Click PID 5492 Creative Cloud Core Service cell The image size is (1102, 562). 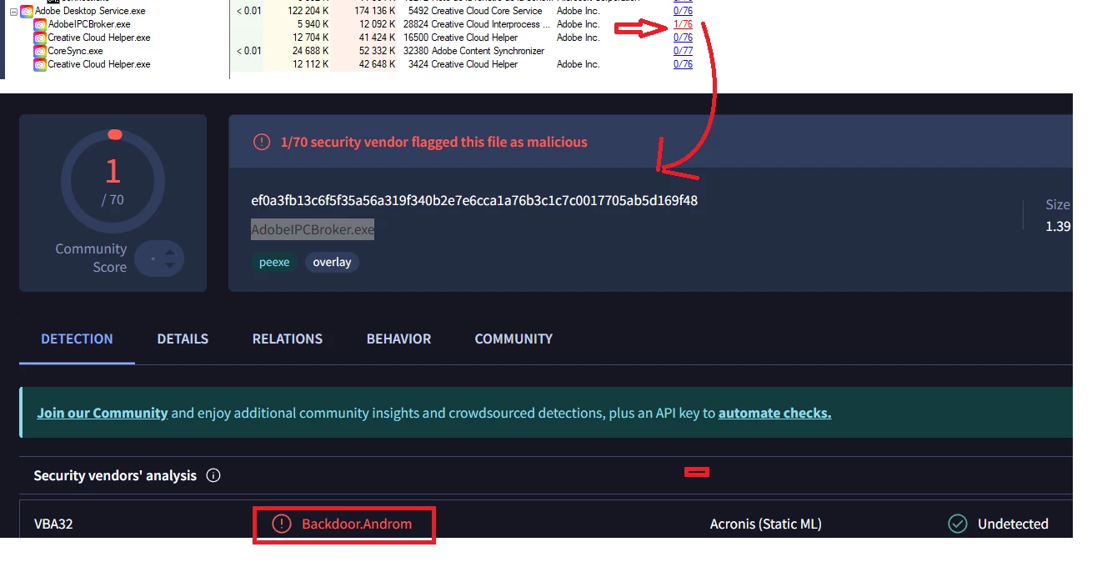(x=476, y=11)
